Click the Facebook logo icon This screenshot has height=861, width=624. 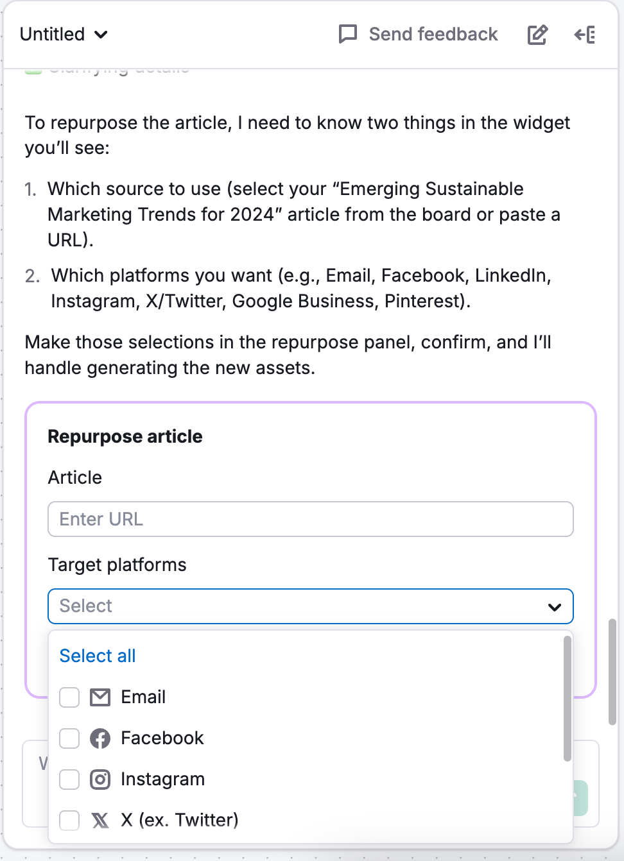(x=100, y=738)
